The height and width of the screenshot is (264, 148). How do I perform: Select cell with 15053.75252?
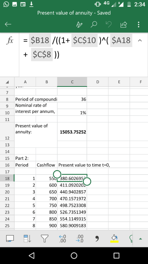tap(72, 132)
